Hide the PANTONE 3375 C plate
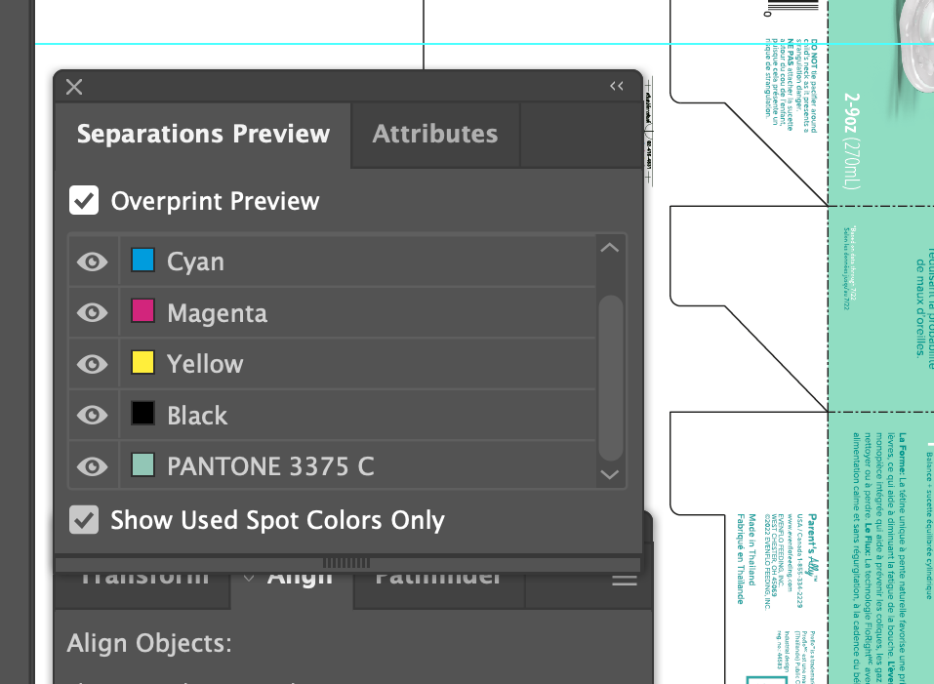934x684 pixels. click(x=92, y=465)
